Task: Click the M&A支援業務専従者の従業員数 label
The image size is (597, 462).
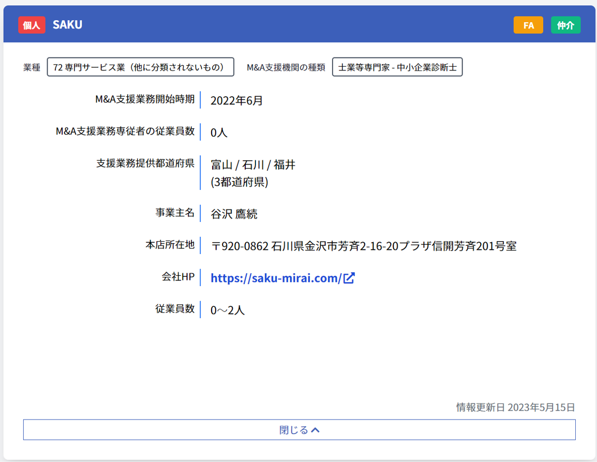Action: click(125, 131)
